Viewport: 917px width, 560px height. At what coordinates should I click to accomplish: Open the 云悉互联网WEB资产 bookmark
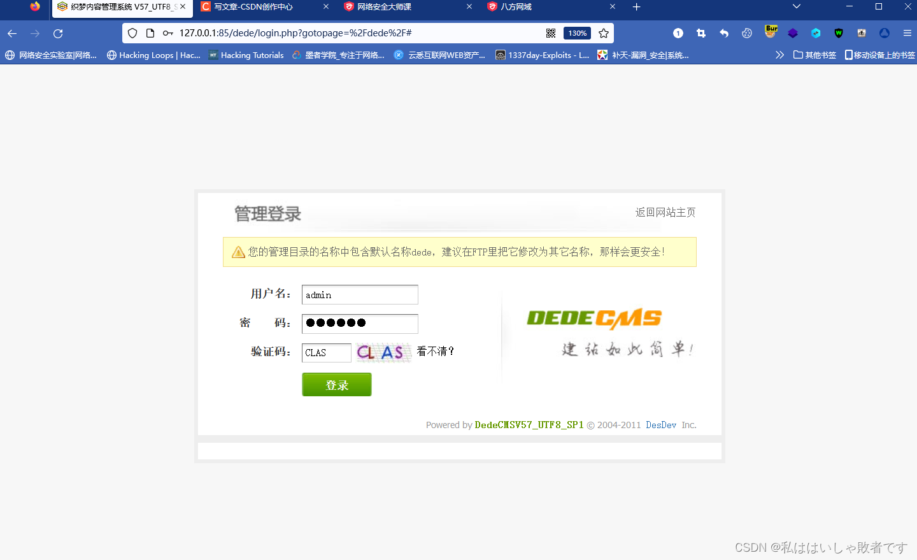click(x=439, y=55)
